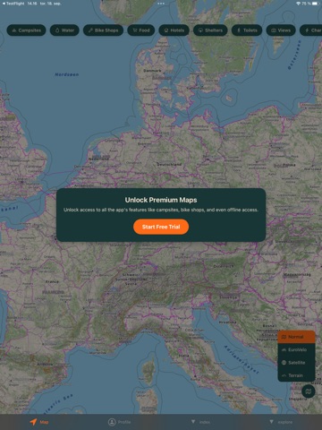Image resolution: width=322 pixels, height=430 pixels.
Task: Toggle the Water filter chip
Action: coord(64,30)
